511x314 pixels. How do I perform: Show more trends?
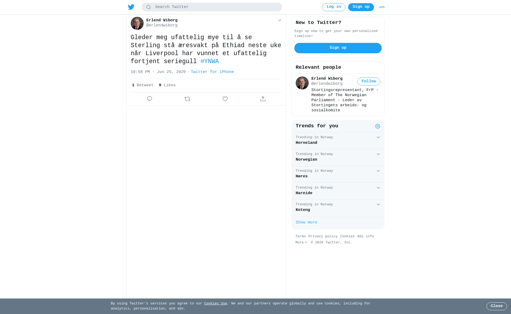pos(306,222)
